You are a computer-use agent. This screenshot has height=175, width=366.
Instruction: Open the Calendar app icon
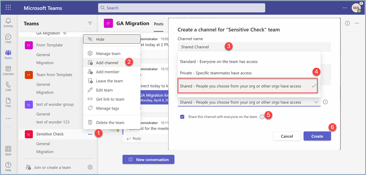8,71
